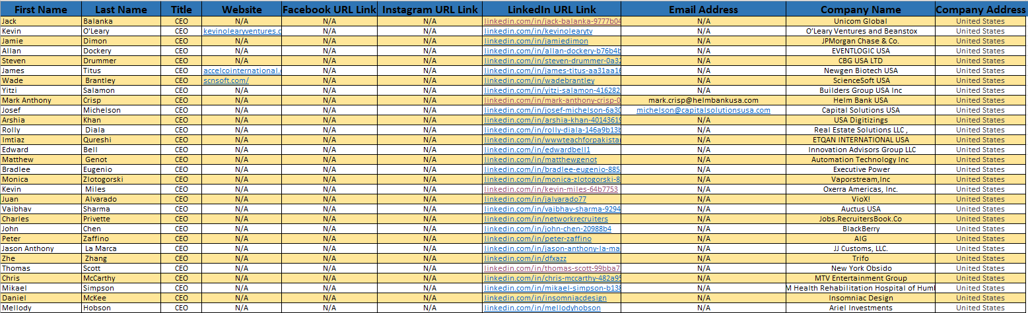The width and height of the screenshot is (1028, 313).
Task: Open the dfxazz LinkedIn link
Action: coord(526,258)
